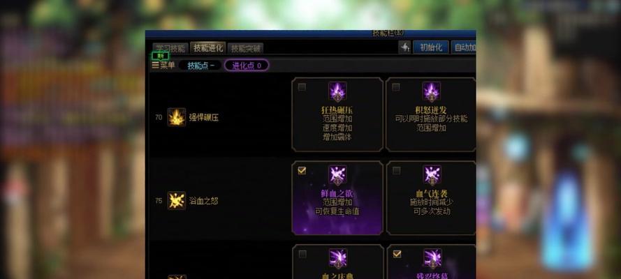This screenshot has height=279, width=621.
Task: Click the 自动加 button
Action: click(463, 47)
